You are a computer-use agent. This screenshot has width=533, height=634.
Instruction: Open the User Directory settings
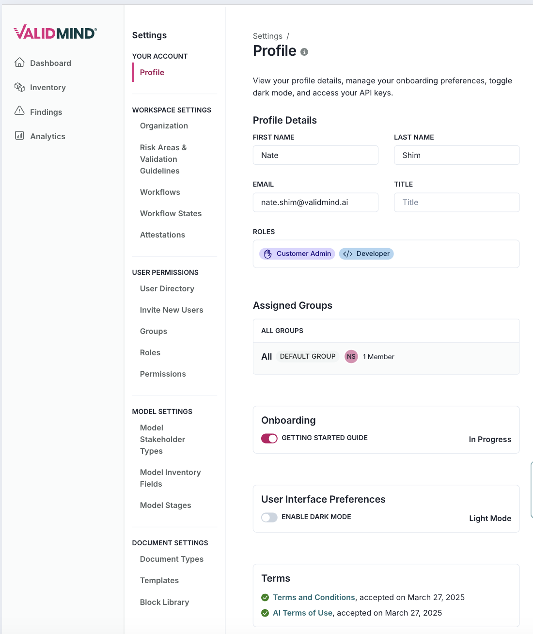coord(167,288)
